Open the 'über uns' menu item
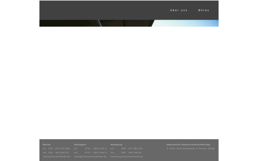This screenshot has height=161, width=258. pos(179,10)
